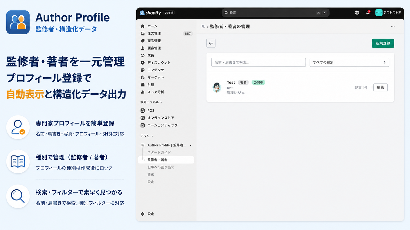The width and height of the screenshot is (410, 230).
Task: Click the 編集 button for Test
Action: point(380,87)
